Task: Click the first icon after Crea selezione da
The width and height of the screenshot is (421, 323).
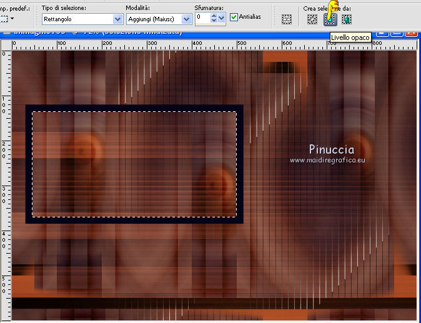Action: click(x=312, y=19)
